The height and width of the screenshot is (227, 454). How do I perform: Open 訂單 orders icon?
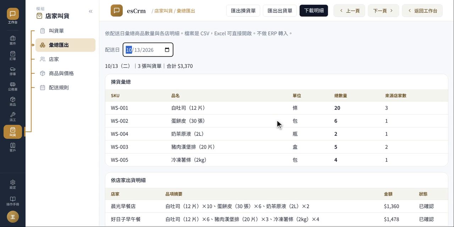13,56
